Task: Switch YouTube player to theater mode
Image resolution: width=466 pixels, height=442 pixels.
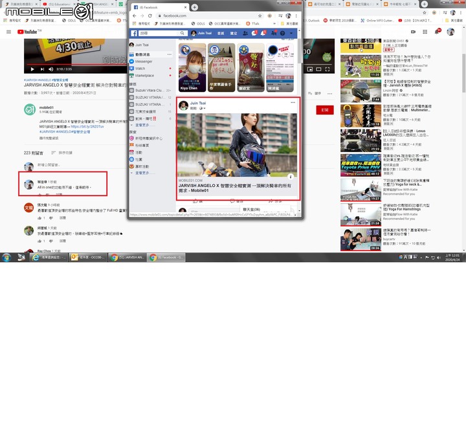Action: pos(318,69)
